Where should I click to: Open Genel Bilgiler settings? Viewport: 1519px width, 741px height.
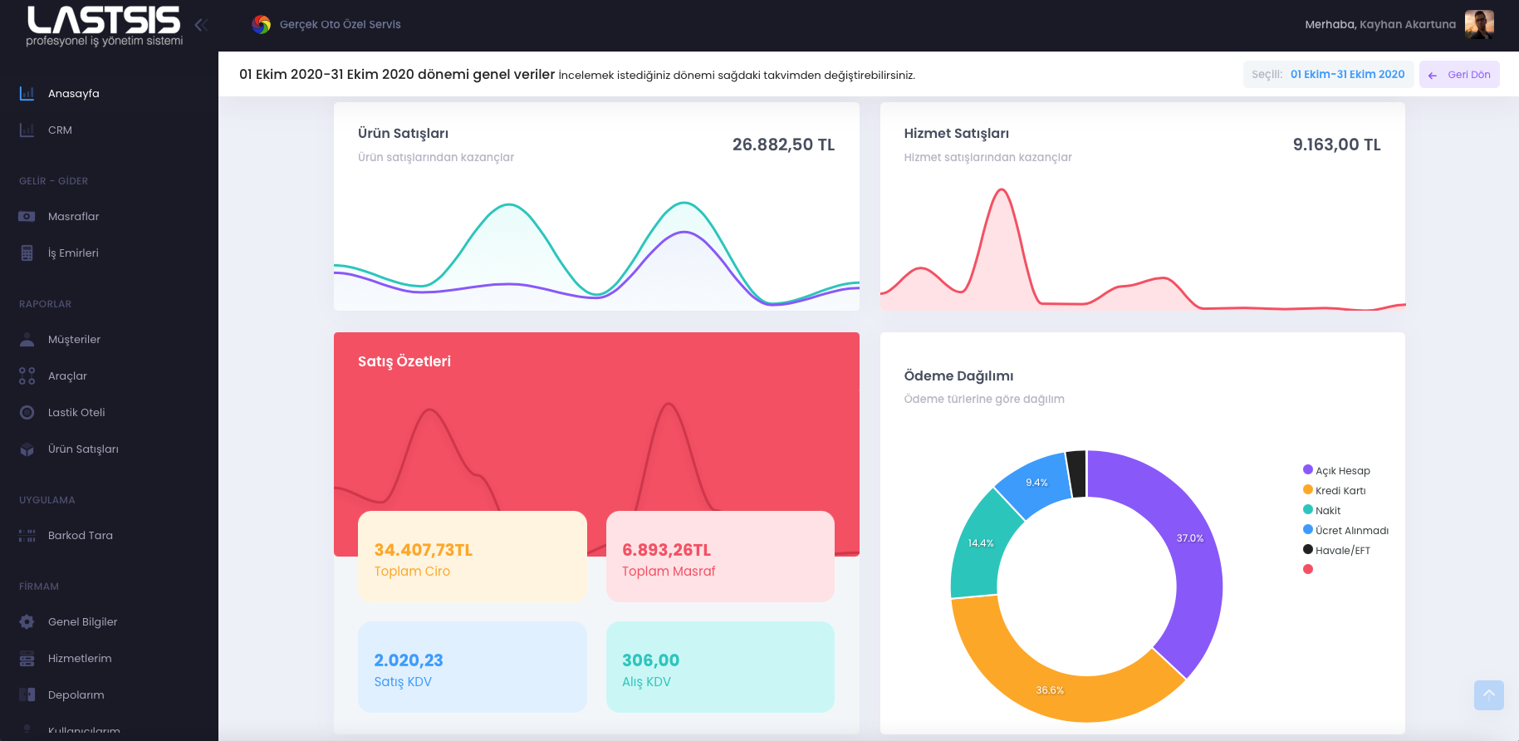pyautogui.click(x=83, y=621)
